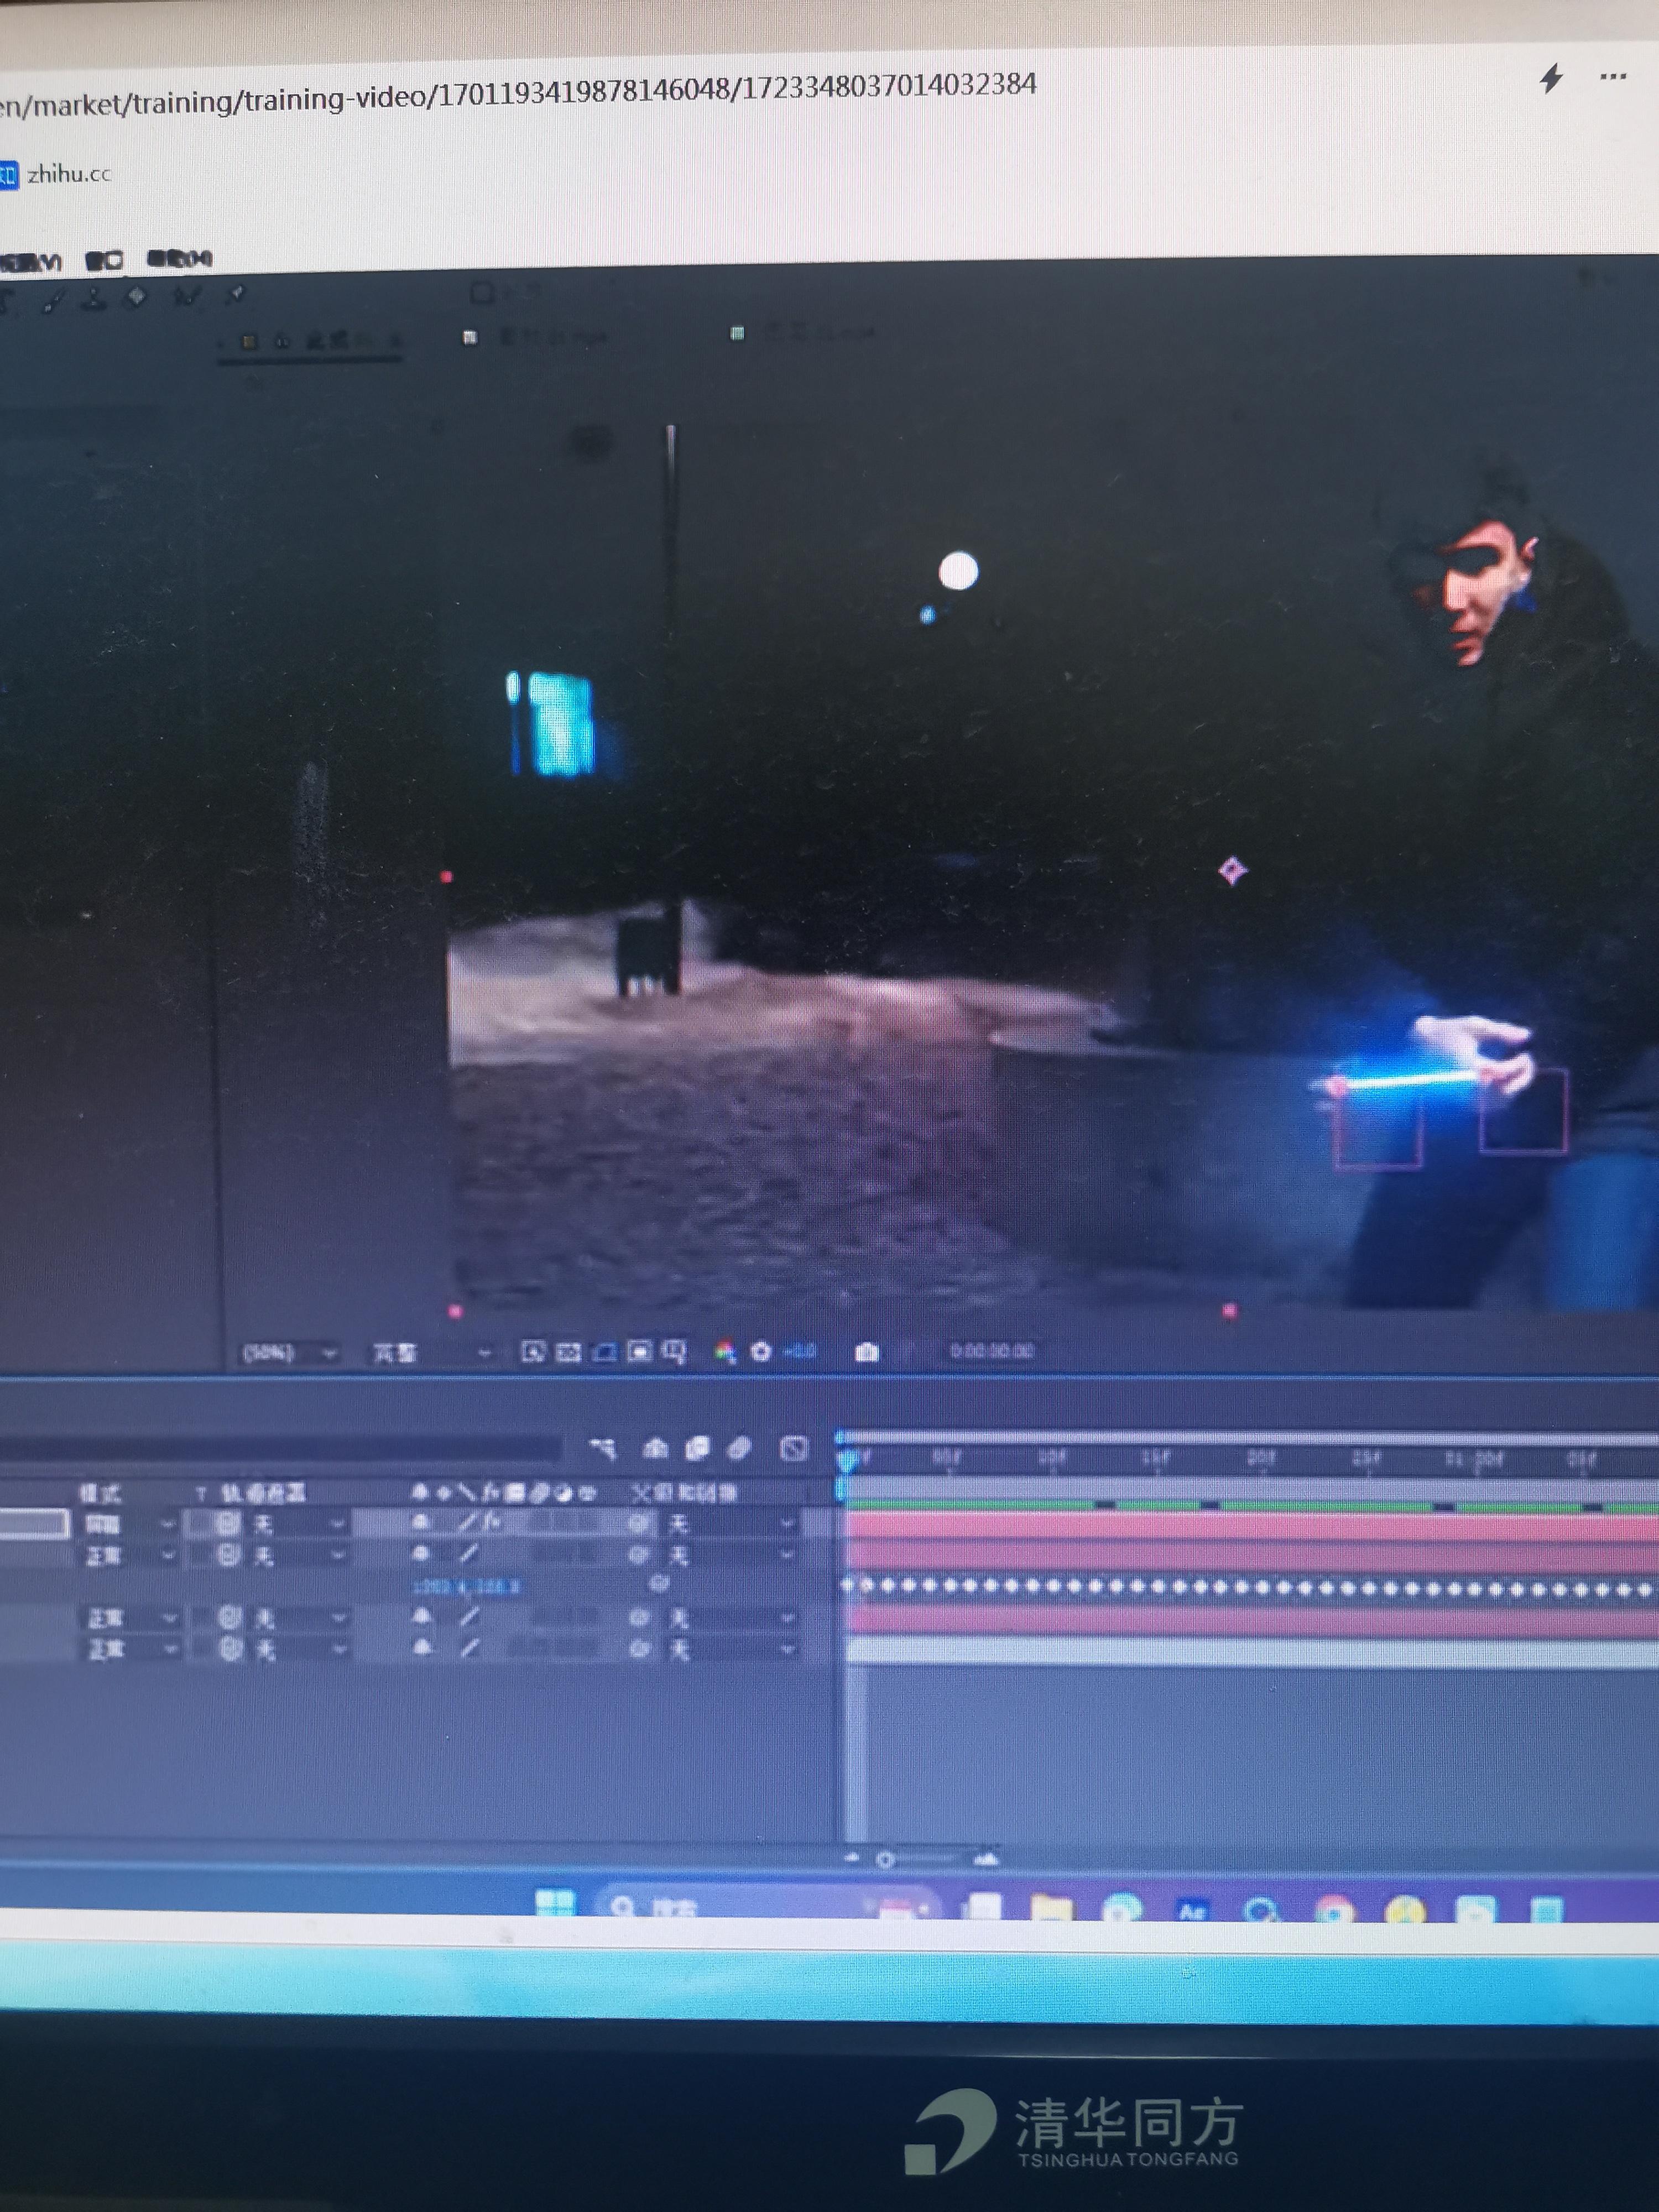The image size is (1659, 2212).
Task: Open the zhihu.cc bookmark
Action: (x=55, y=174)
